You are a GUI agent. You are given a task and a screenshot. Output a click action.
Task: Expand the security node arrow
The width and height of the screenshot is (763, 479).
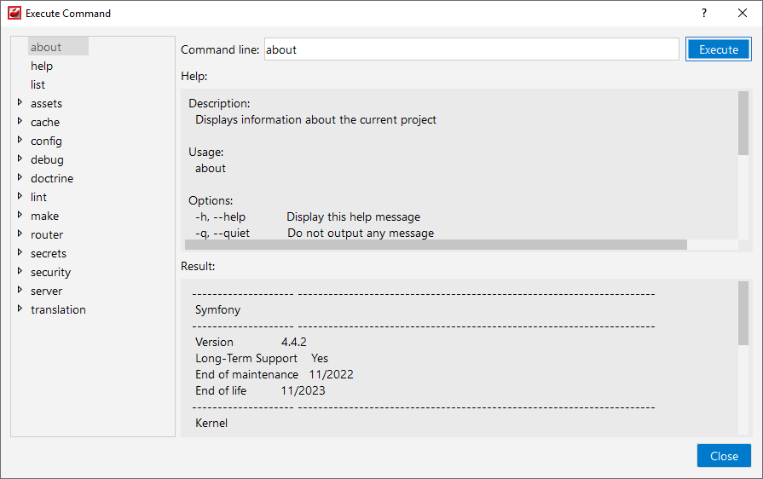(x=20, y=271)
